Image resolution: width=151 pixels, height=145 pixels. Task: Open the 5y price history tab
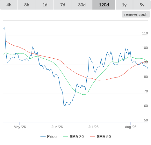pyautogui.click(x=142, y=5)
